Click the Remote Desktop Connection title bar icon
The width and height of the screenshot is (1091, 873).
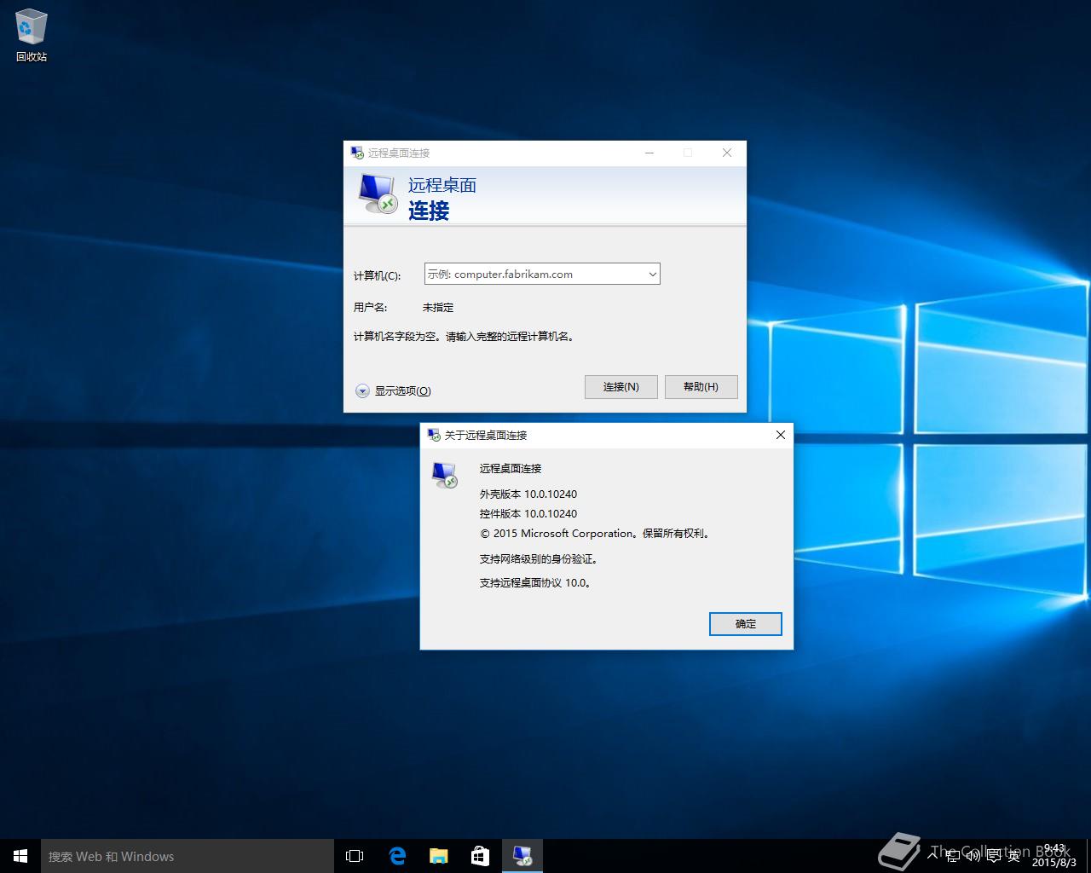[357, 153]
